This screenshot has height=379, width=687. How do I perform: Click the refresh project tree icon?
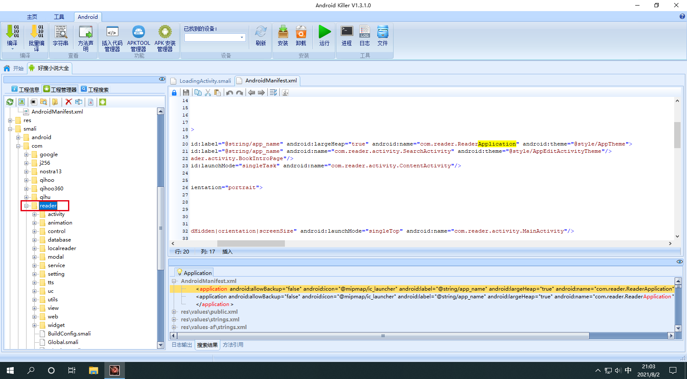point(10,102)
